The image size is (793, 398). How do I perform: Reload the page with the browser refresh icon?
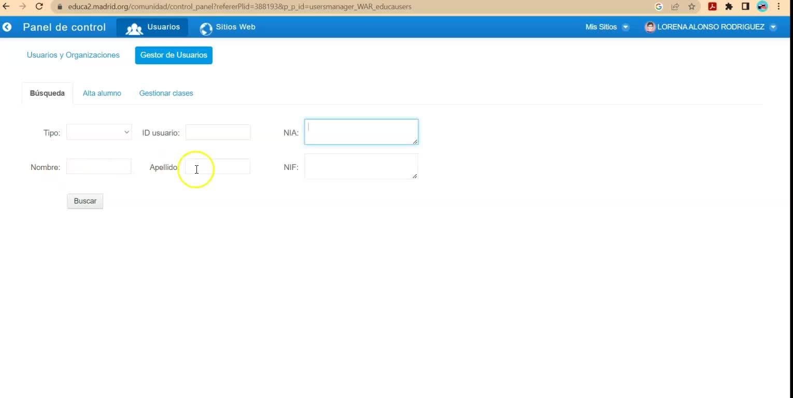[39, 7]
